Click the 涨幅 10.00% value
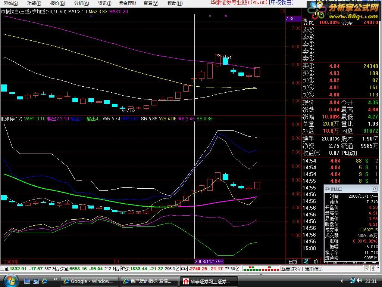Image resolution: width=382 pixels, height=287 pixels. click(x=331, y=117)
